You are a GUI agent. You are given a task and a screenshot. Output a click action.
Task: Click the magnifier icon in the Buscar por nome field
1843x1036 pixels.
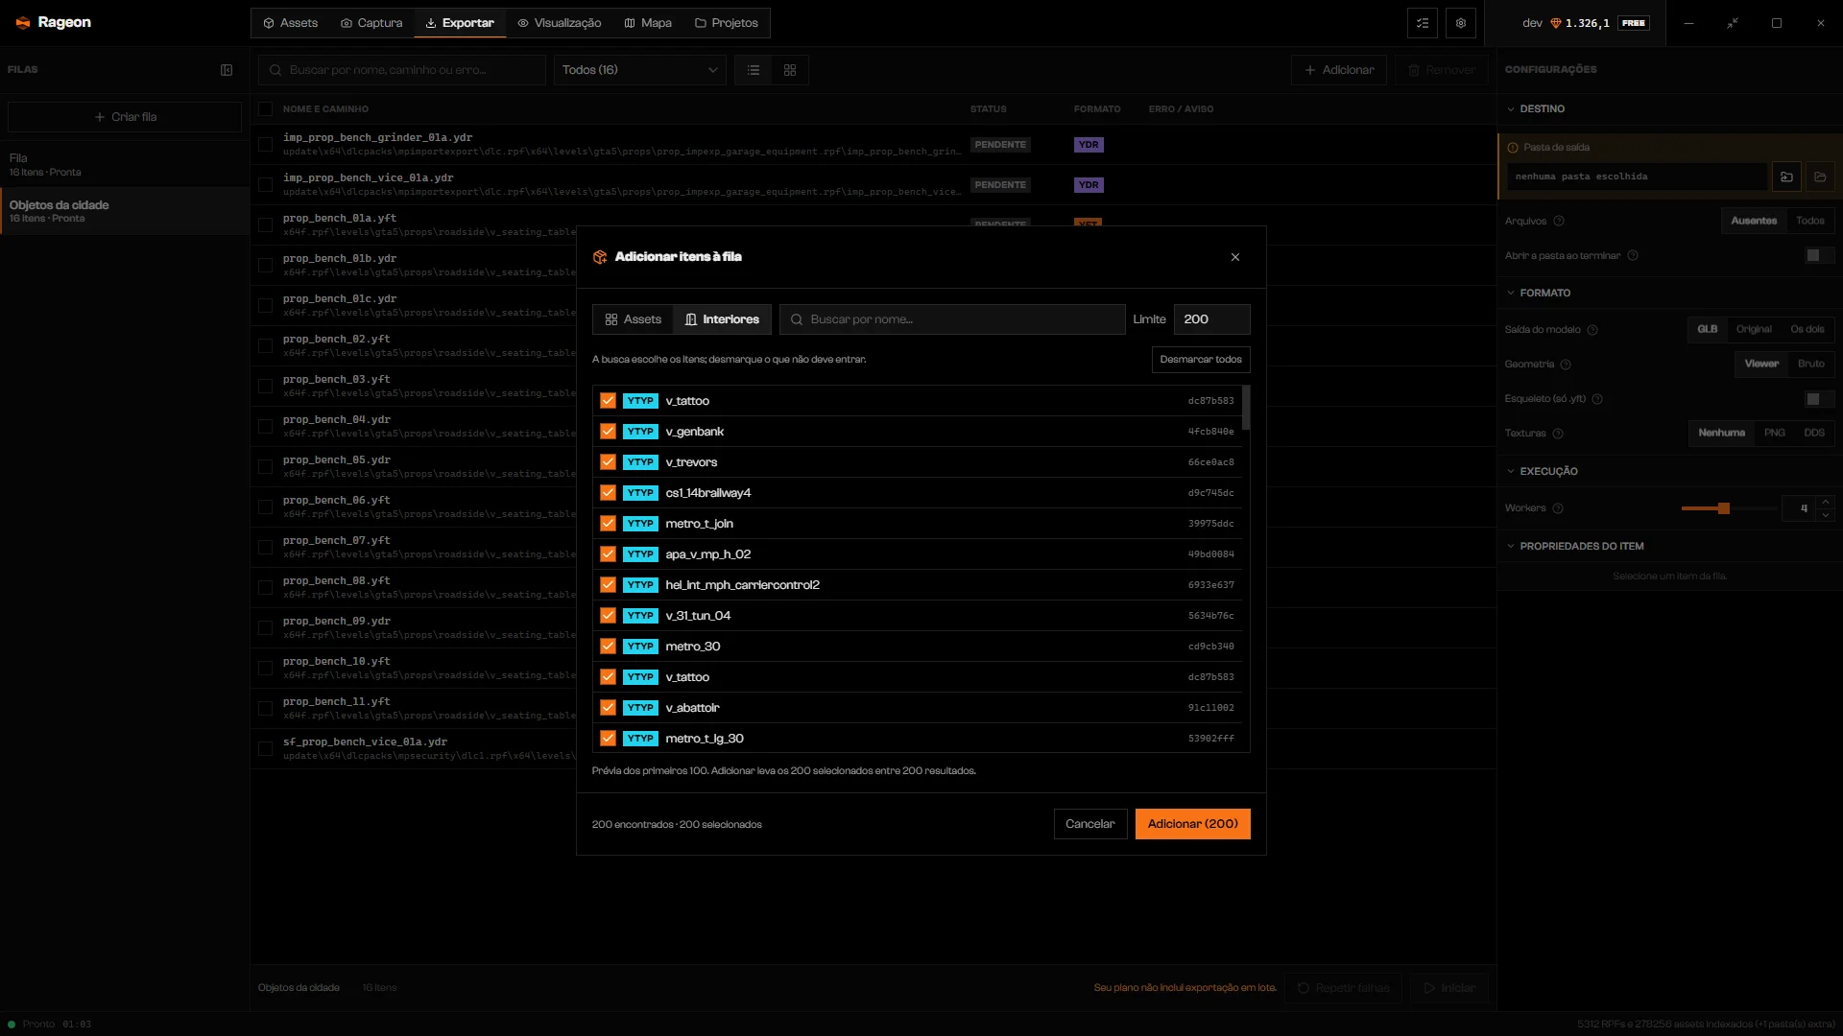click(797, 319)
